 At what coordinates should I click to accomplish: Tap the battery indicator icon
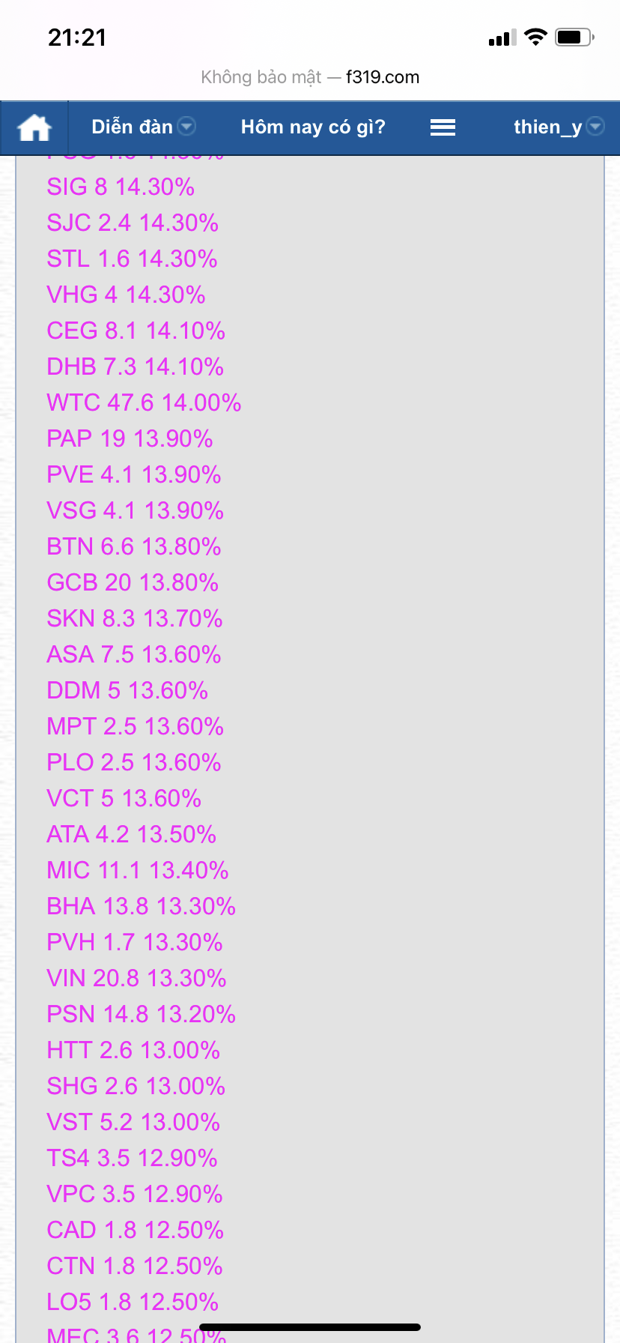click(574, 37)
